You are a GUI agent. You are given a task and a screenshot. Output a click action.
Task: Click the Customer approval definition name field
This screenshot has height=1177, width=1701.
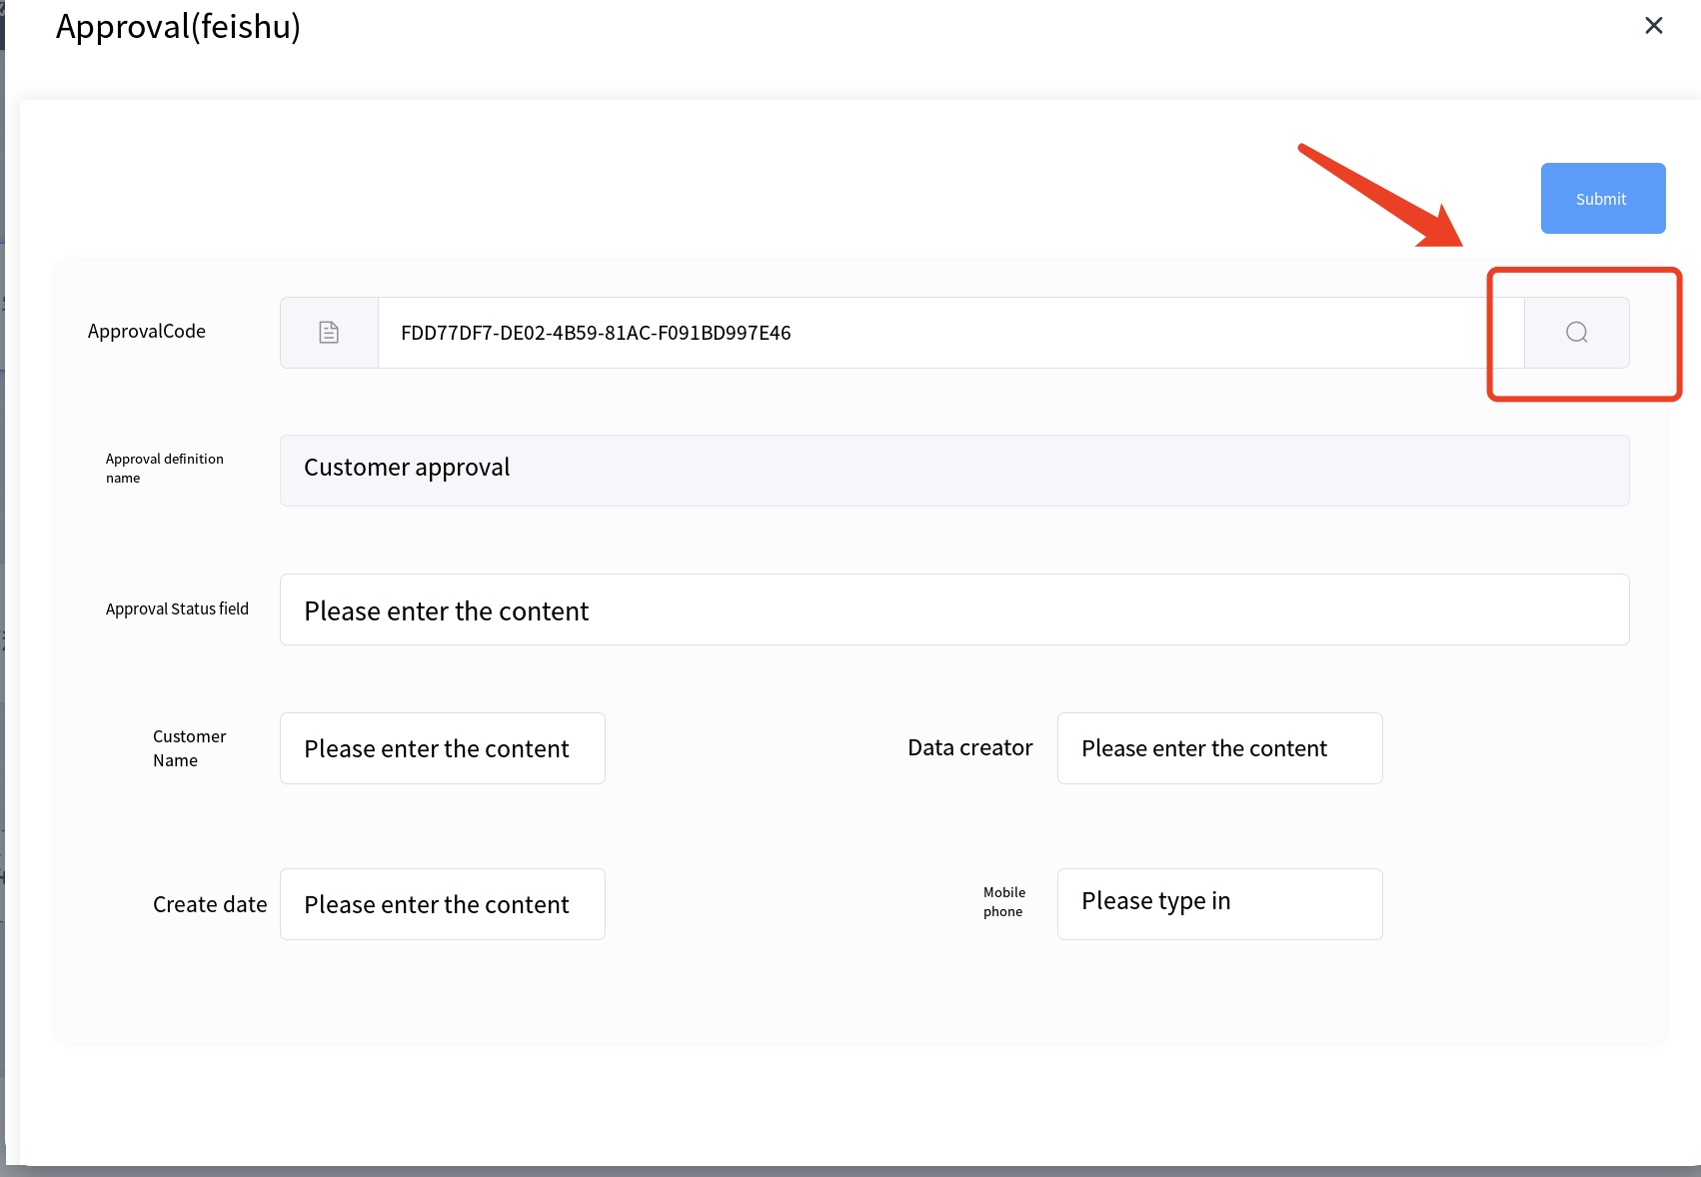(x=953, y=470)
